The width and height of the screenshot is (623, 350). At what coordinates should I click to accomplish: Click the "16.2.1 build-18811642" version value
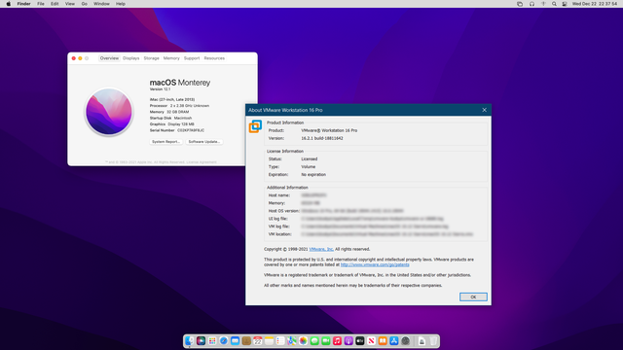coord(322,138)
